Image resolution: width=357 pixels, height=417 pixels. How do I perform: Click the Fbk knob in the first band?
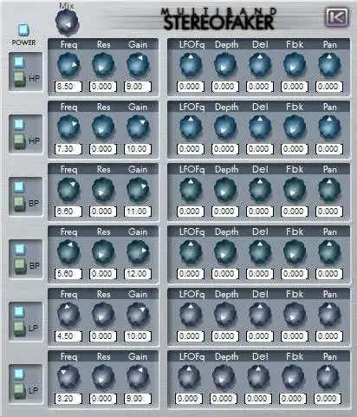295,65
